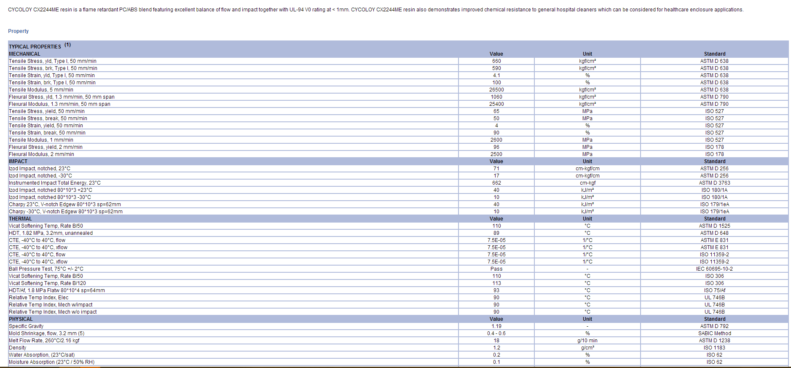Click the IMPACT section header

(18, 161)
